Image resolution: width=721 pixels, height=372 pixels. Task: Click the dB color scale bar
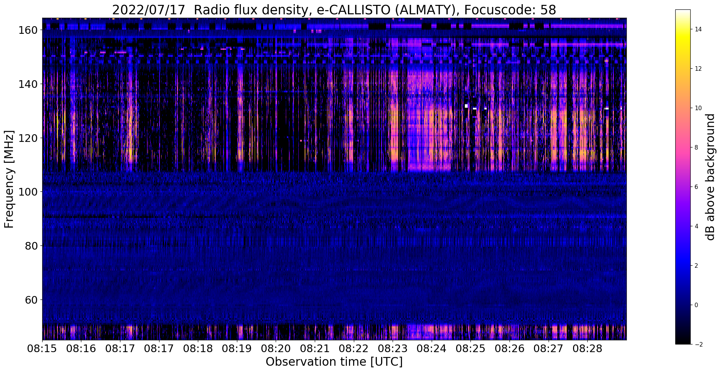(683, 177)
